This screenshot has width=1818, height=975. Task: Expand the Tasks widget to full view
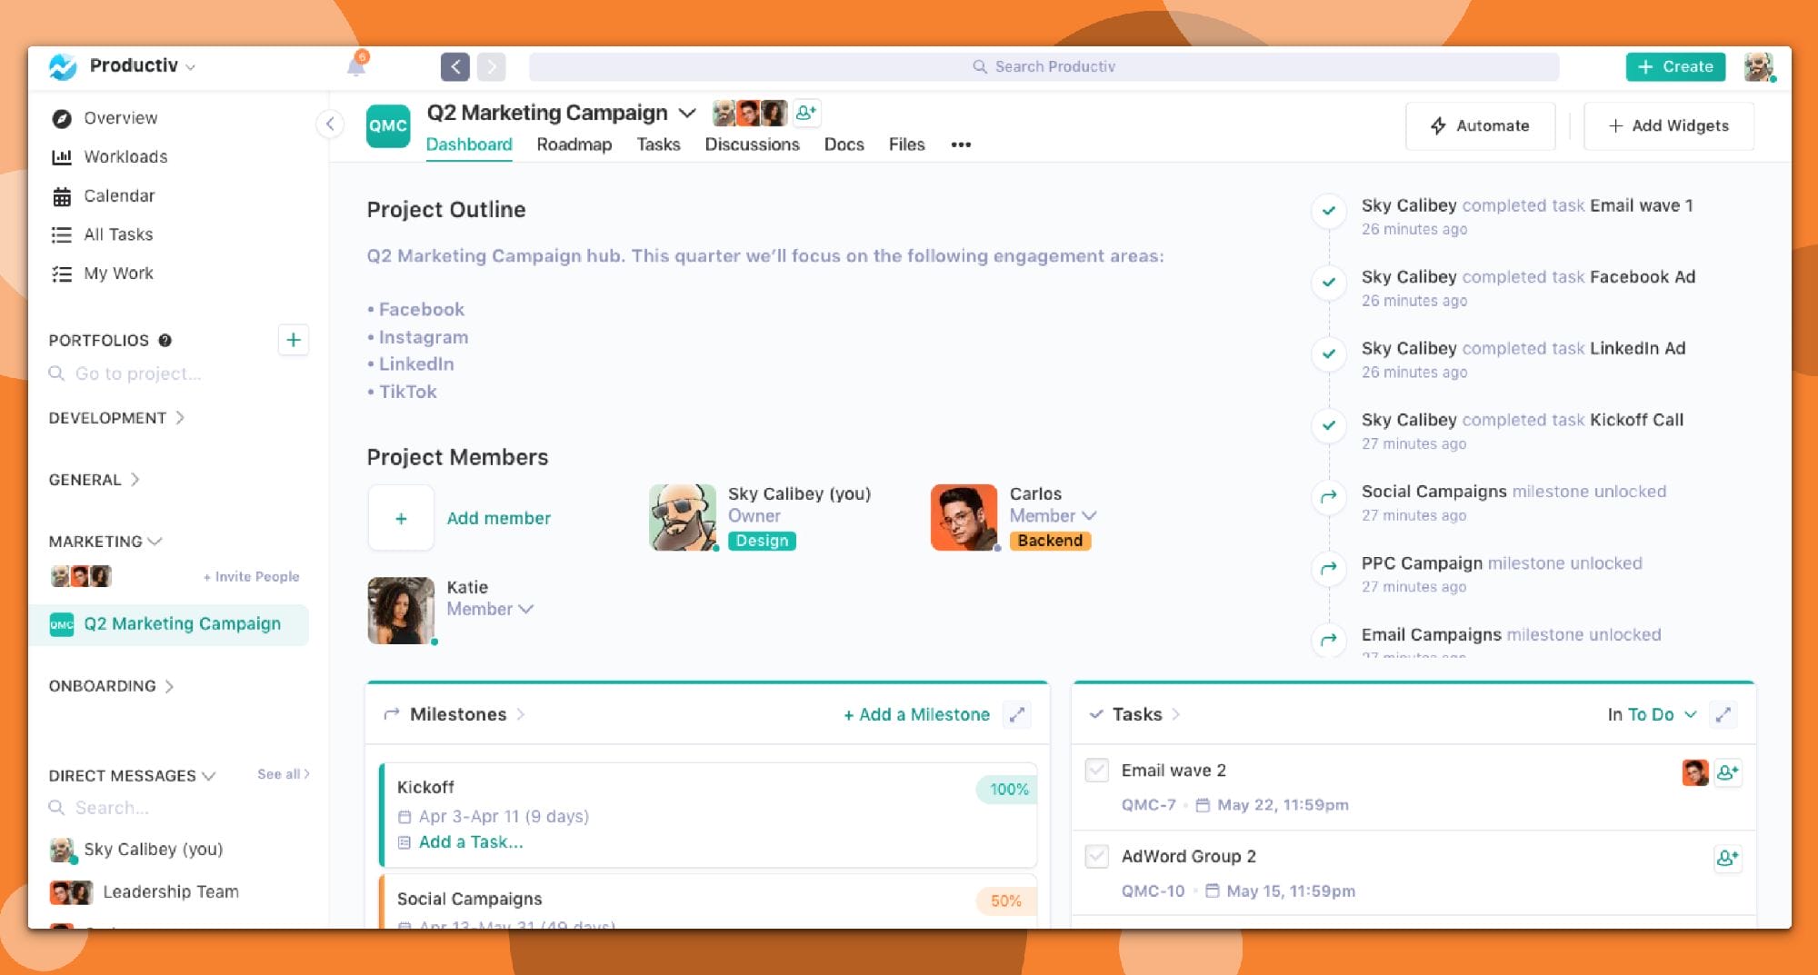pos(1723,714)
